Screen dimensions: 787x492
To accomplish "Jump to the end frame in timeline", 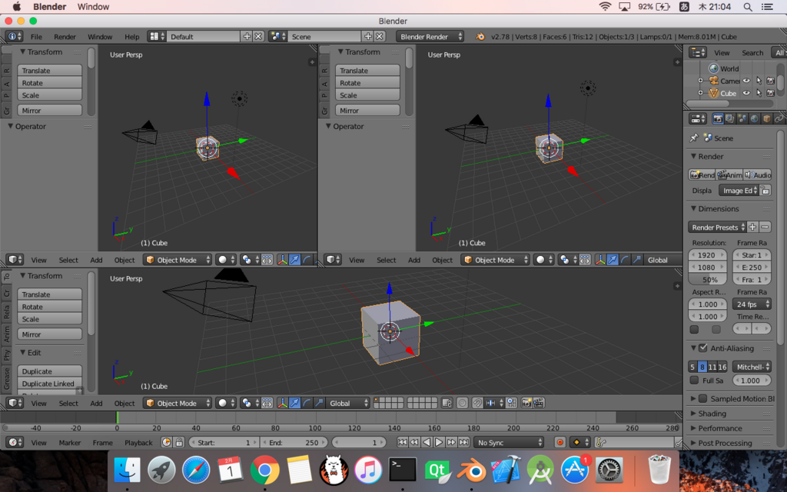I will point(463,442).
